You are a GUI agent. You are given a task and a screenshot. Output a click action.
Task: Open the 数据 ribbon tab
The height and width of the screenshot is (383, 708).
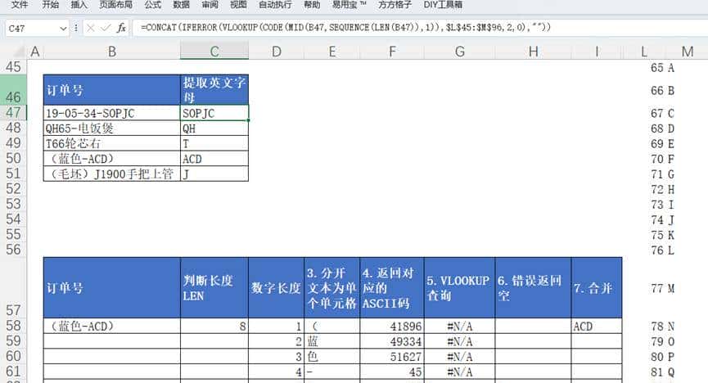pos(181,5)
